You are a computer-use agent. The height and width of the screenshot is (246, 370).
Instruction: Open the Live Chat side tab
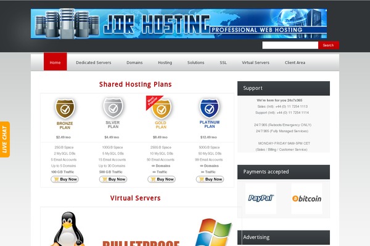click(x=5, y=139)
